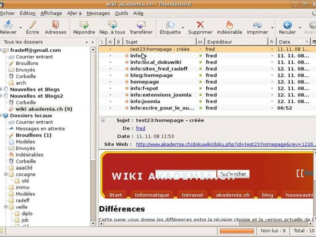Open the Affichage menu

[51, 13]
